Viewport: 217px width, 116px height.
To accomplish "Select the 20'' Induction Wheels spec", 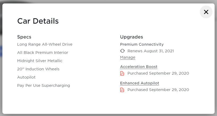I will tap(38, 69).
